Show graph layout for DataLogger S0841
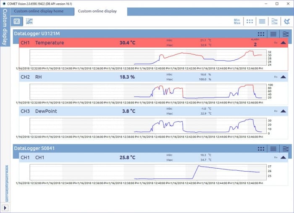294x213 pixels. pyautogui.click(x=286, y=149)
